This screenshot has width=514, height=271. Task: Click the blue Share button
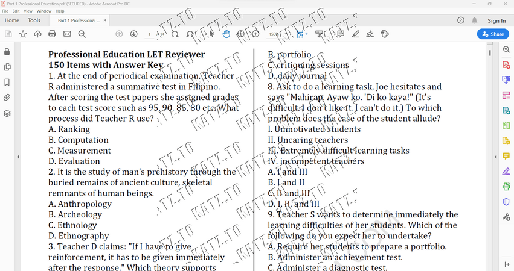[x=493, y=34]
